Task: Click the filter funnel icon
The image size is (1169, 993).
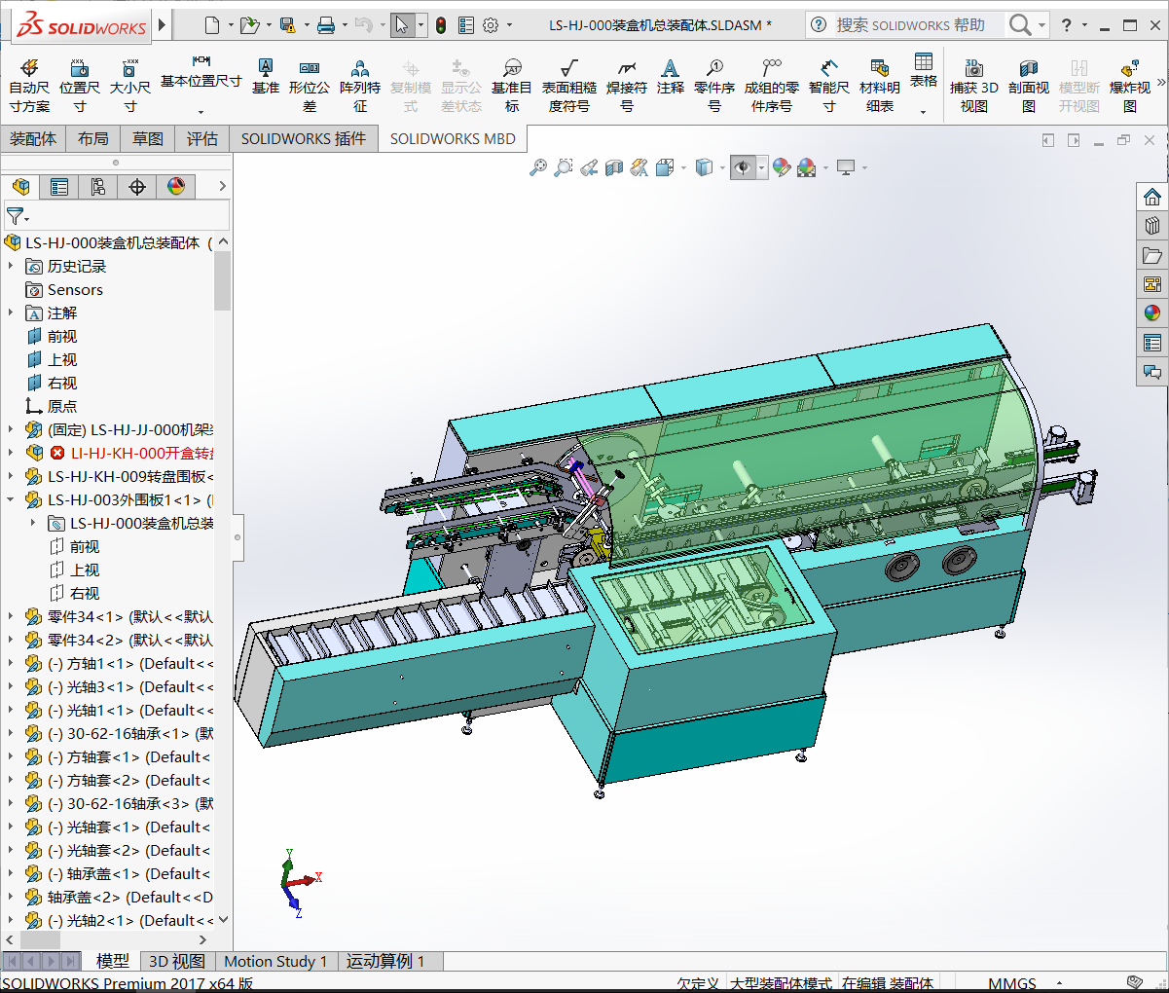Action: tap(15, 215)
